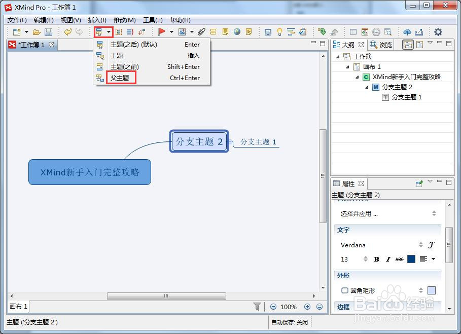Open the text alignment dropdown arrow
The width and height of the screenshot is (461, 334).
(434, 259)
